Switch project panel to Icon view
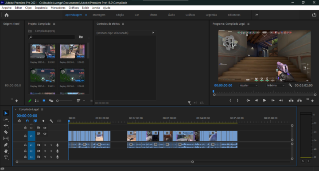 [x=44, y=101]
